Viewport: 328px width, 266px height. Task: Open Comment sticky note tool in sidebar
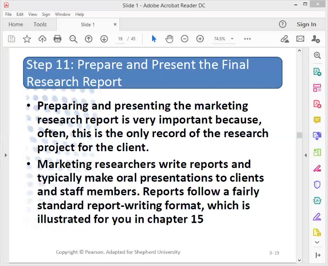(317, 120)
